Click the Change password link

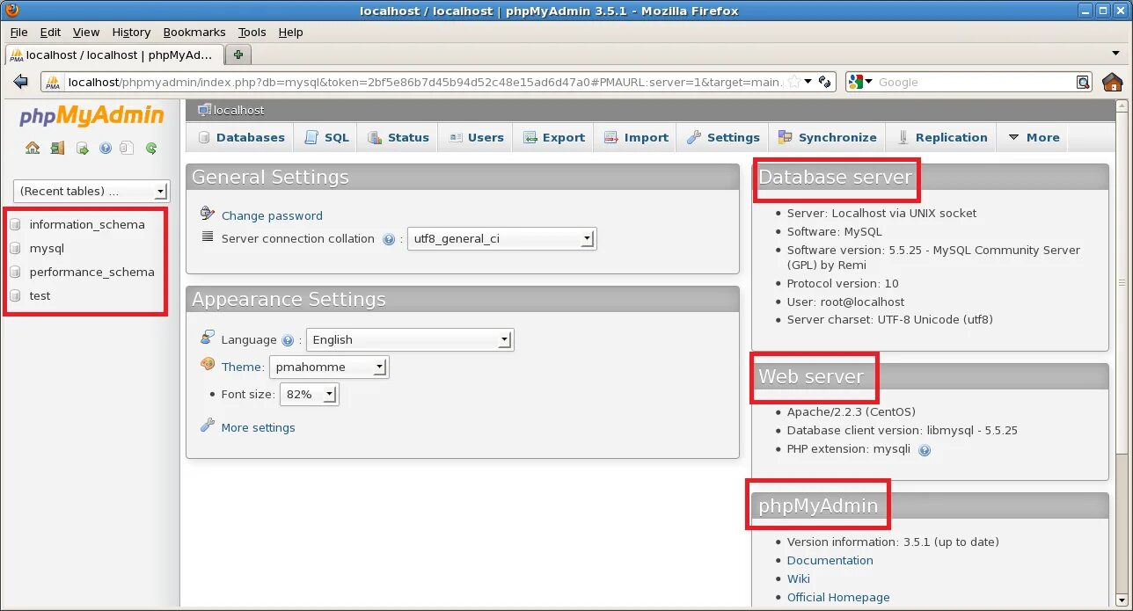click(x=272, y=215)
